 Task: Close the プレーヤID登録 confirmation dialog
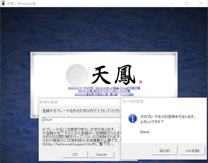202,101
